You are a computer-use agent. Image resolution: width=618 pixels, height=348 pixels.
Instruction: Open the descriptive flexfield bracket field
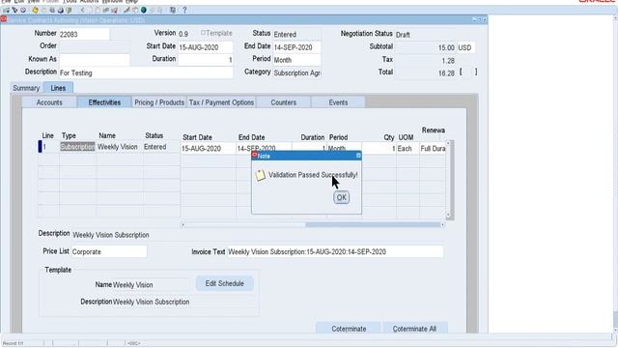coord(468,72)
